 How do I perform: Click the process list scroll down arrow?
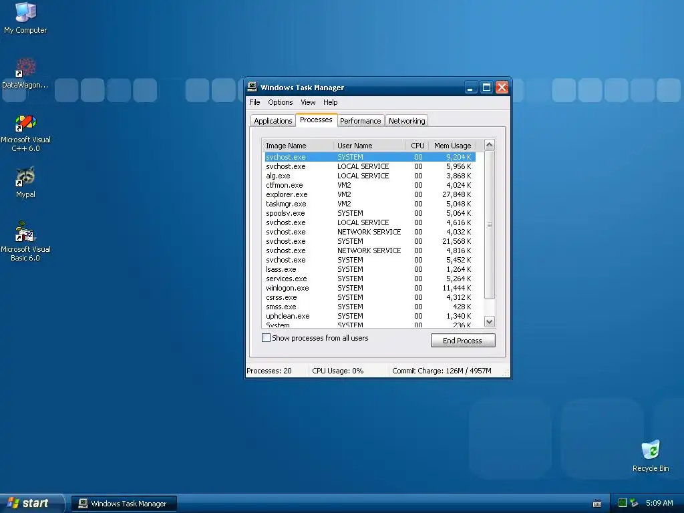pos(490,322)
